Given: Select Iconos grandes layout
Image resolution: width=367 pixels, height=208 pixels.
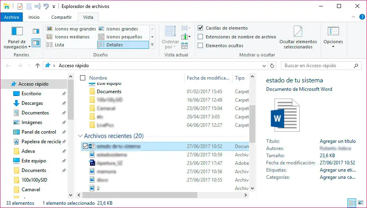Looking at the screenshot, I should (118, 29).
